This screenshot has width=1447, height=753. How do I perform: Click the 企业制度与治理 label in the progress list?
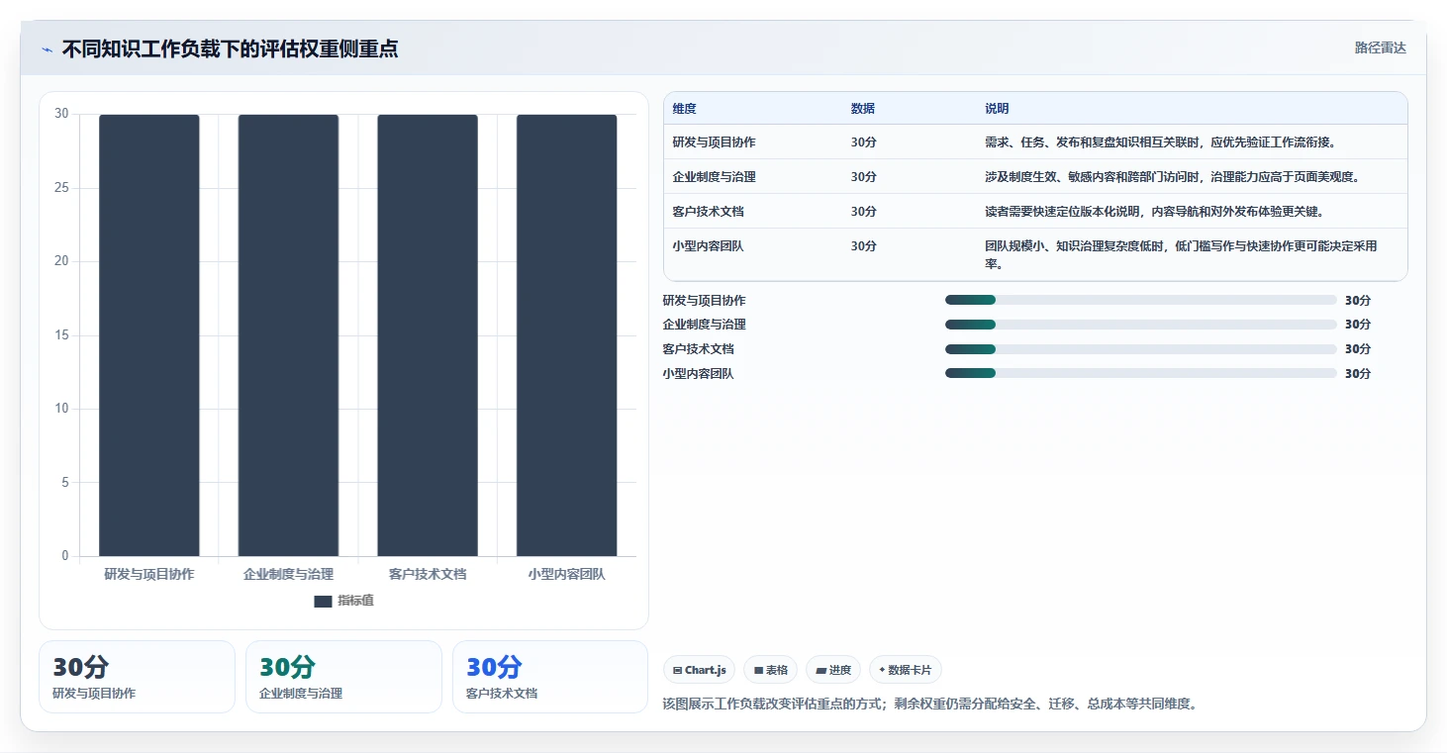704,325
